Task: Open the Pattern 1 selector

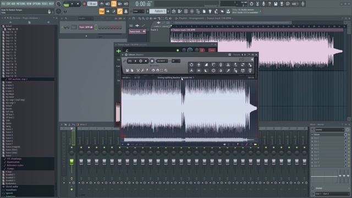Action: [x=158, y=11]
